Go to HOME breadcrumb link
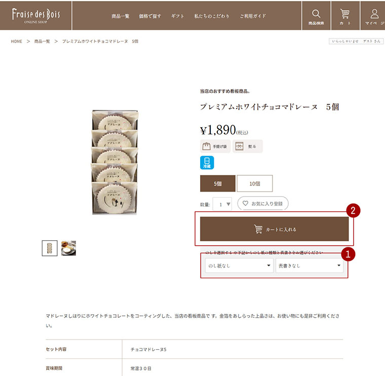Screen dimensions: 385x376 [x=16, y=41]
